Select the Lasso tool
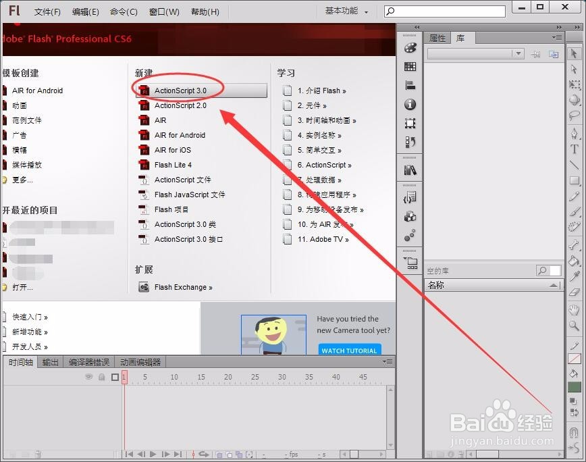 coord(574,116)
